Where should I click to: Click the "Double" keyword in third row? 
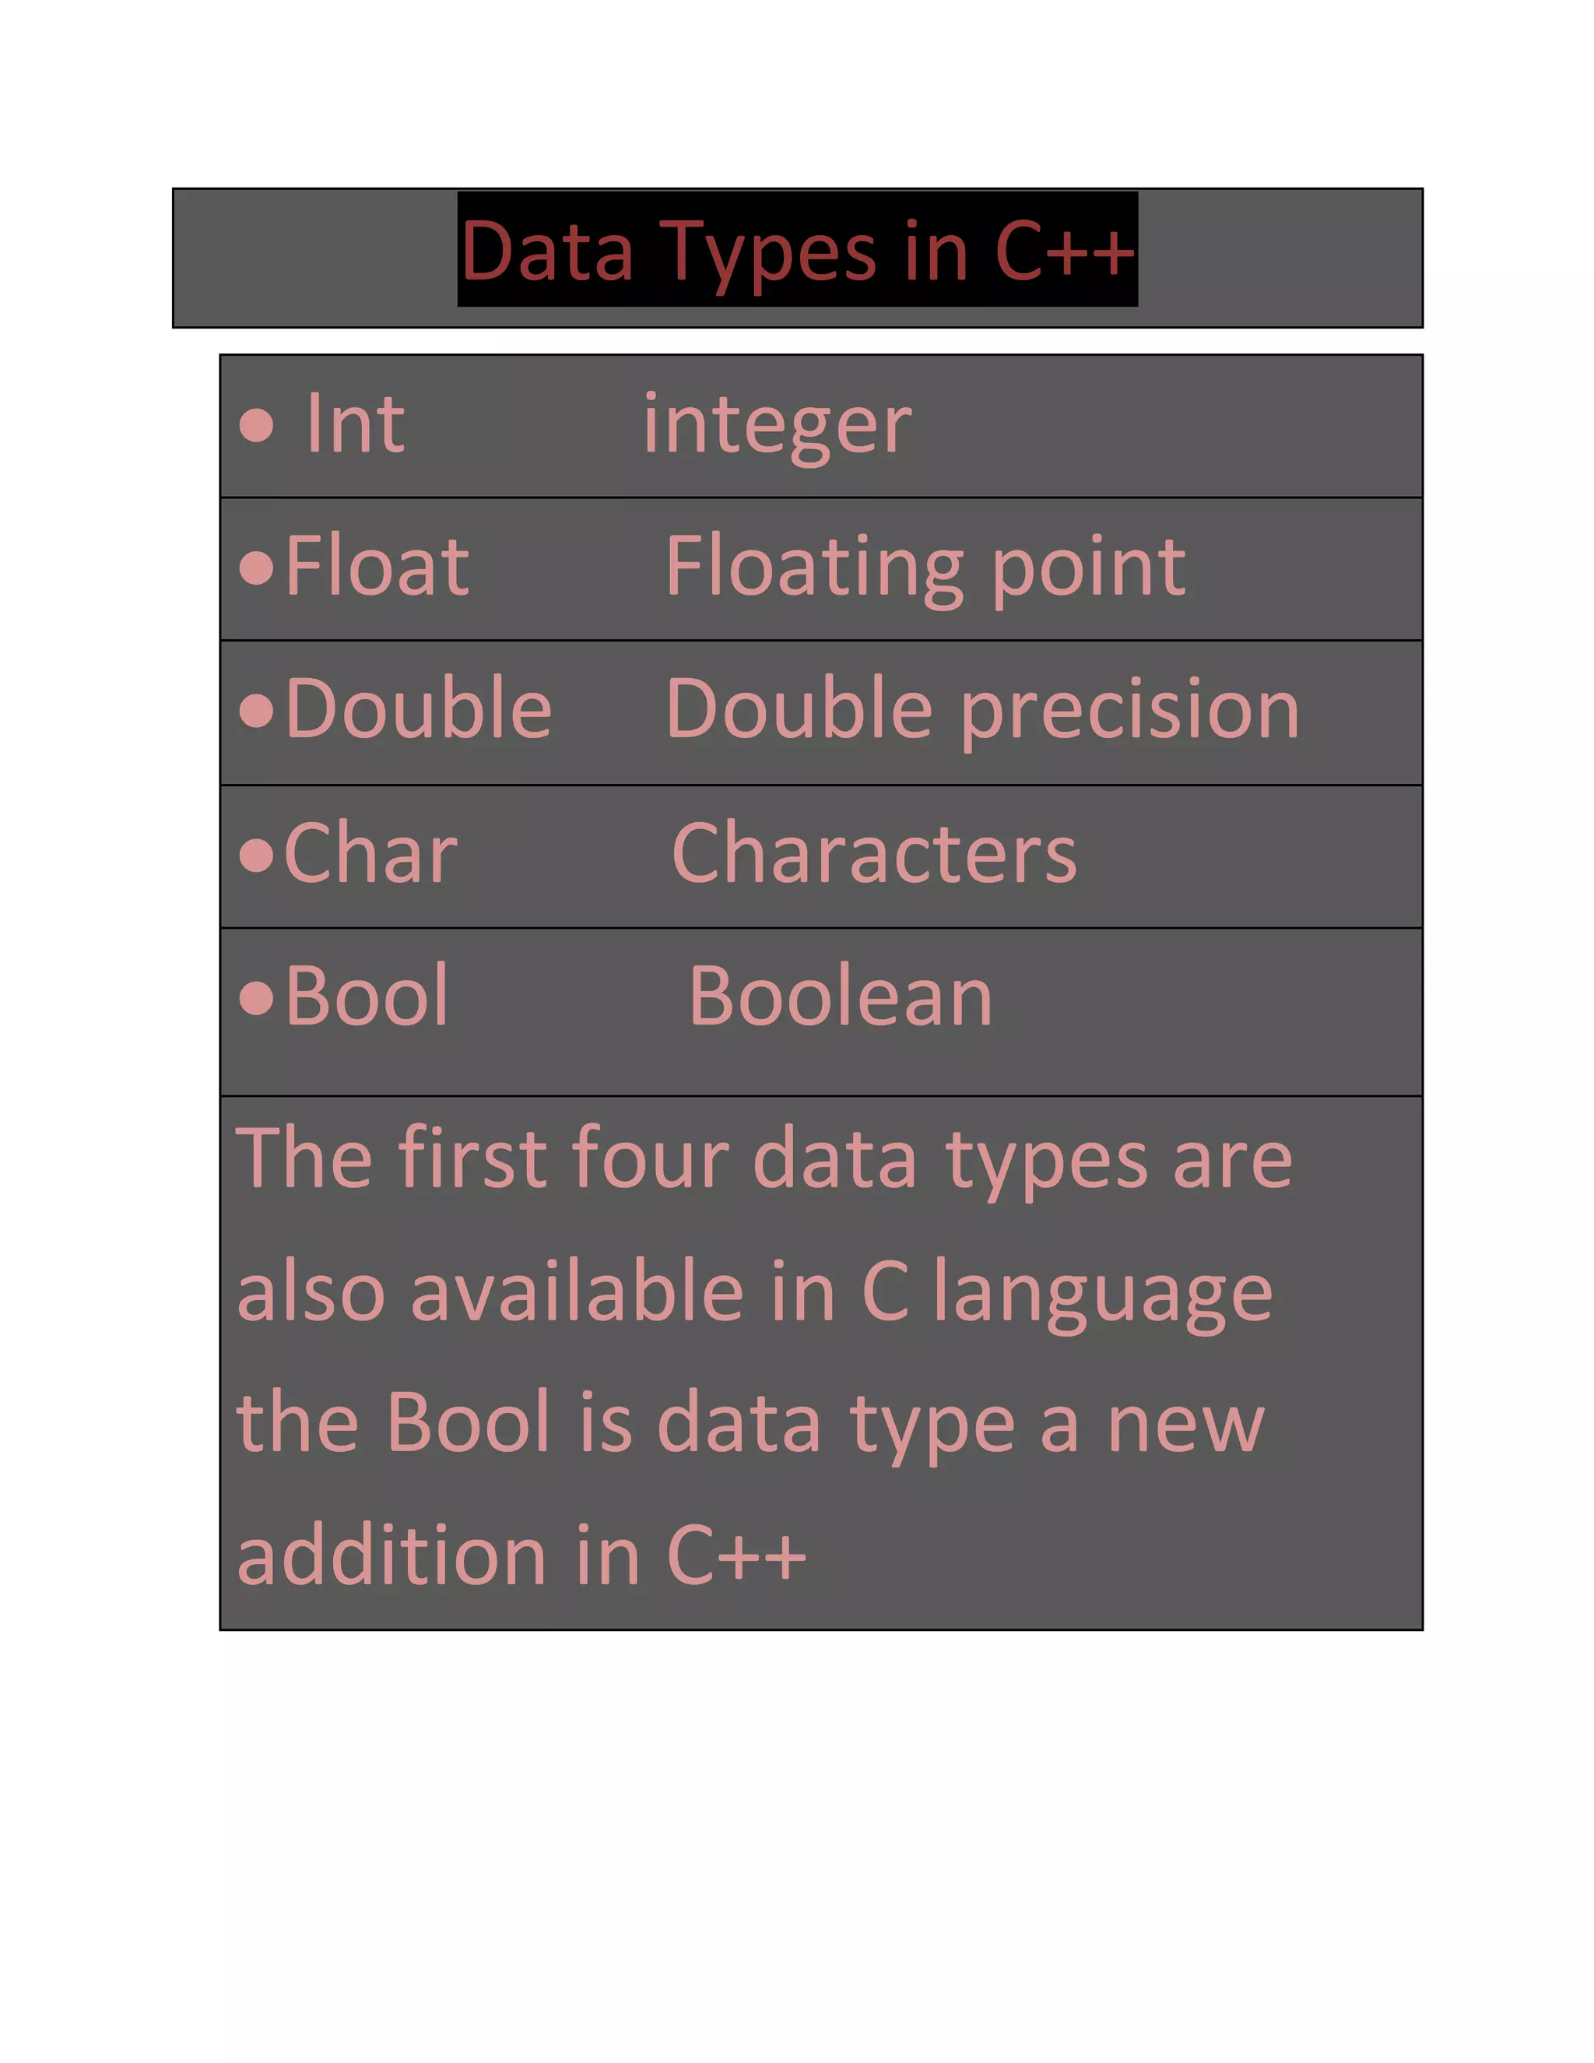pos(418,709)
